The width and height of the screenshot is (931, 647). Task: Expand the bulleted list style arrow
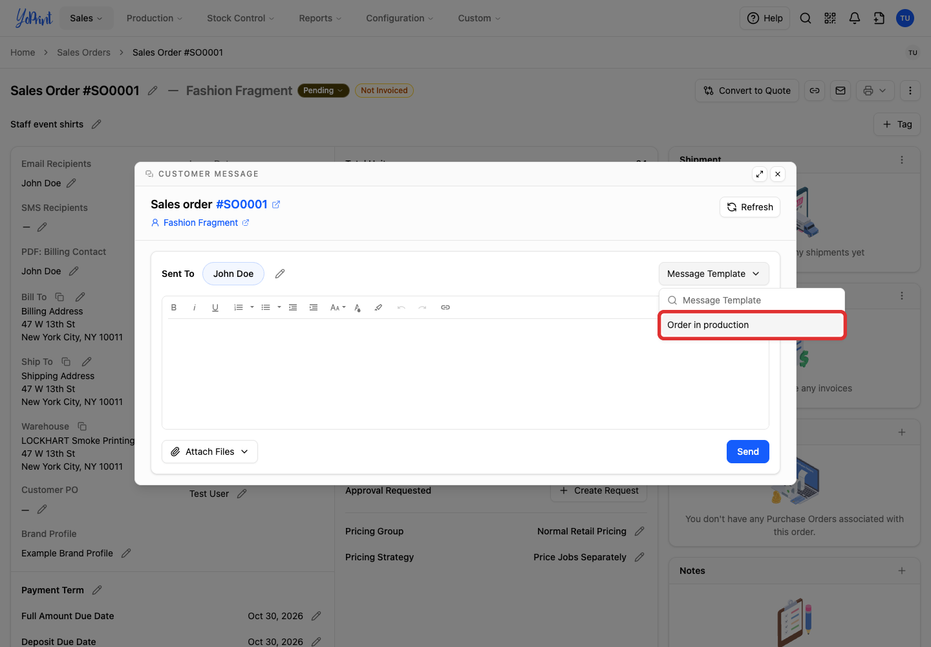pos(279,307)
